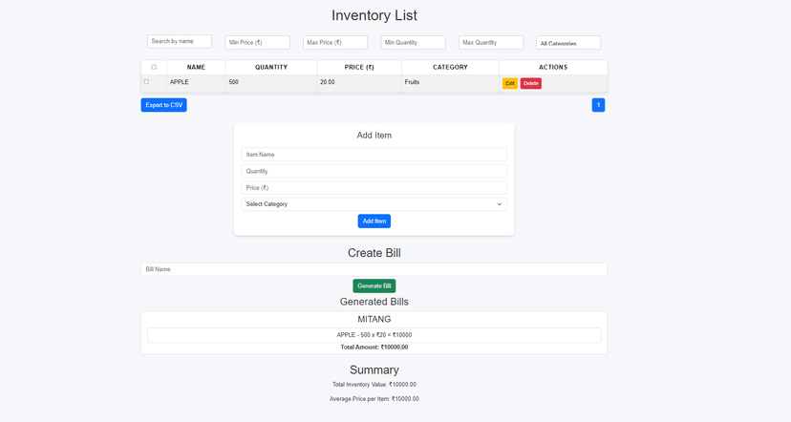Focus the Search by name field

coord(180,41)
